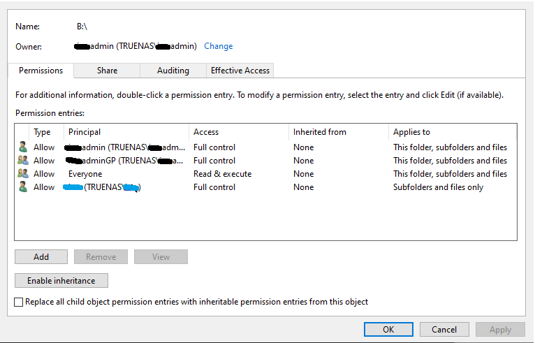Switch to the Share tab
535x343 pixels.
pyautogui.click(x=107, y=71)
